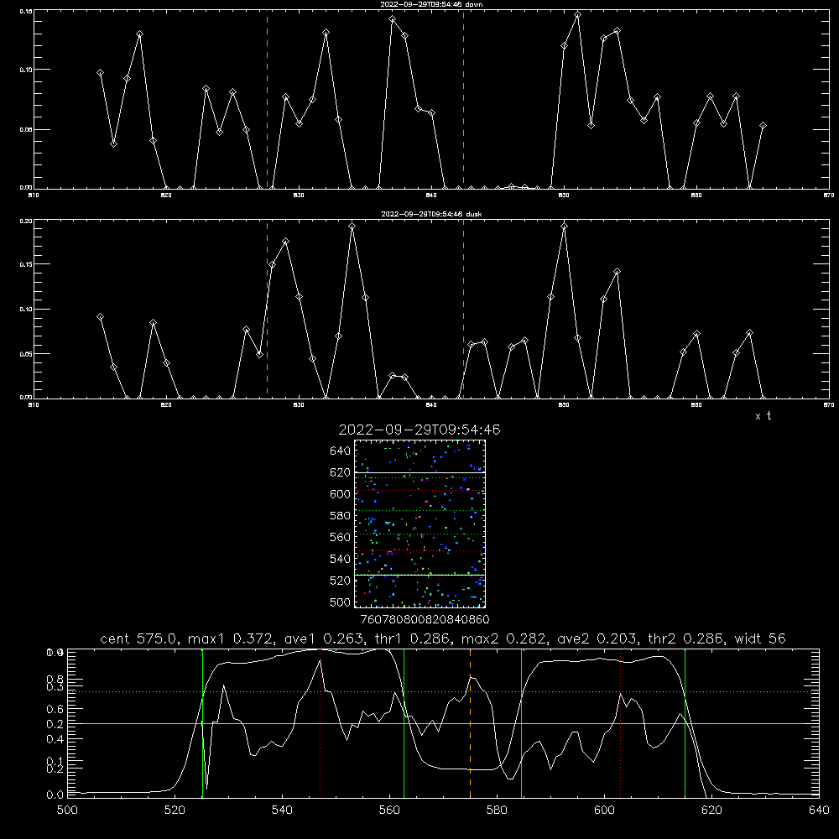
Task: Click the image panel y-axis label 600
Action: (x=341, y=494)
